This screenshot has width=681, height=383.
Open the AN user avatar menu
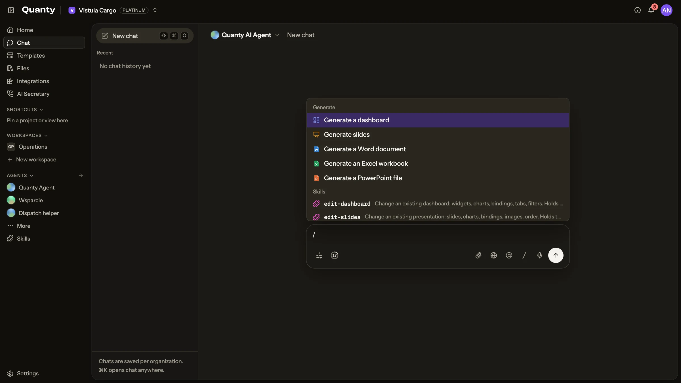tap(667, 10)
